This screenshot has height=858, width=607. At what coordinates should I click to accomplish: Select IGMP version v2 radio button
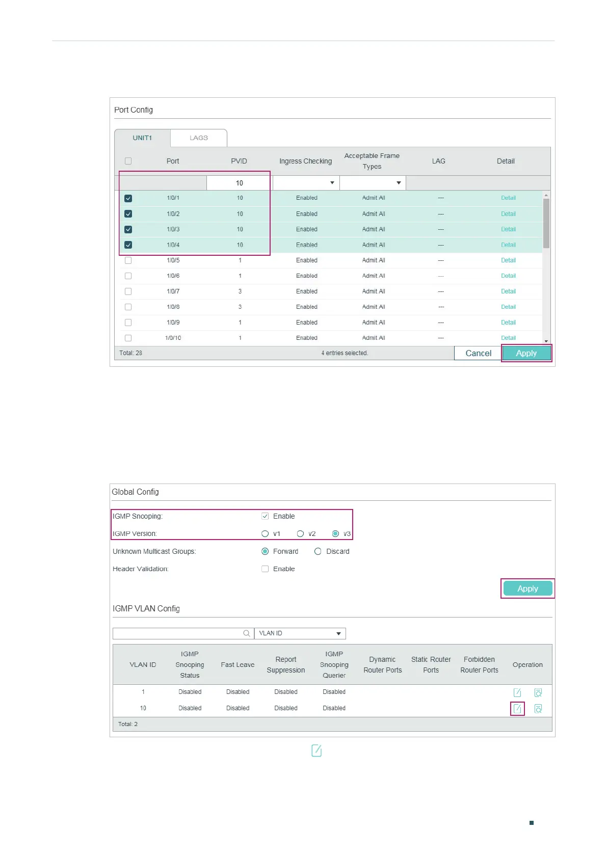(301, 534)
